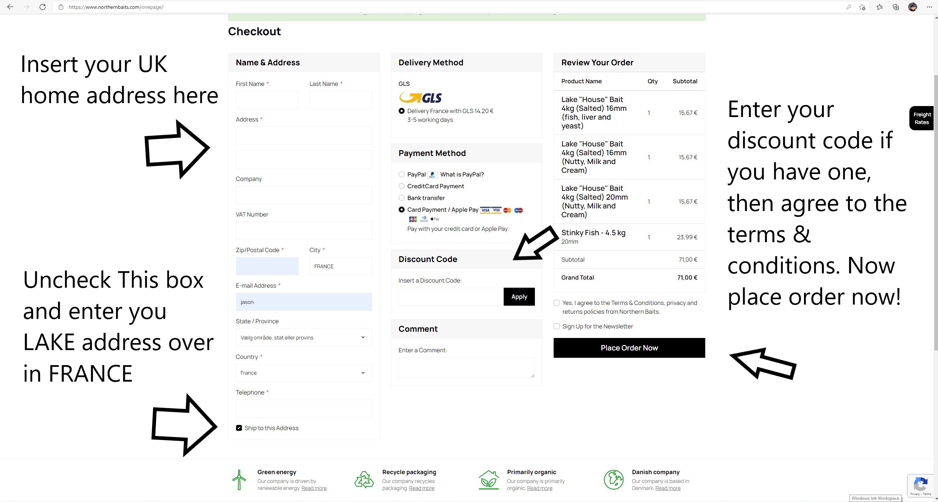Image resolution: width=938 pixels, height=502 pixels.
Task: Open the Favorites list
Action: pos(880,7)
